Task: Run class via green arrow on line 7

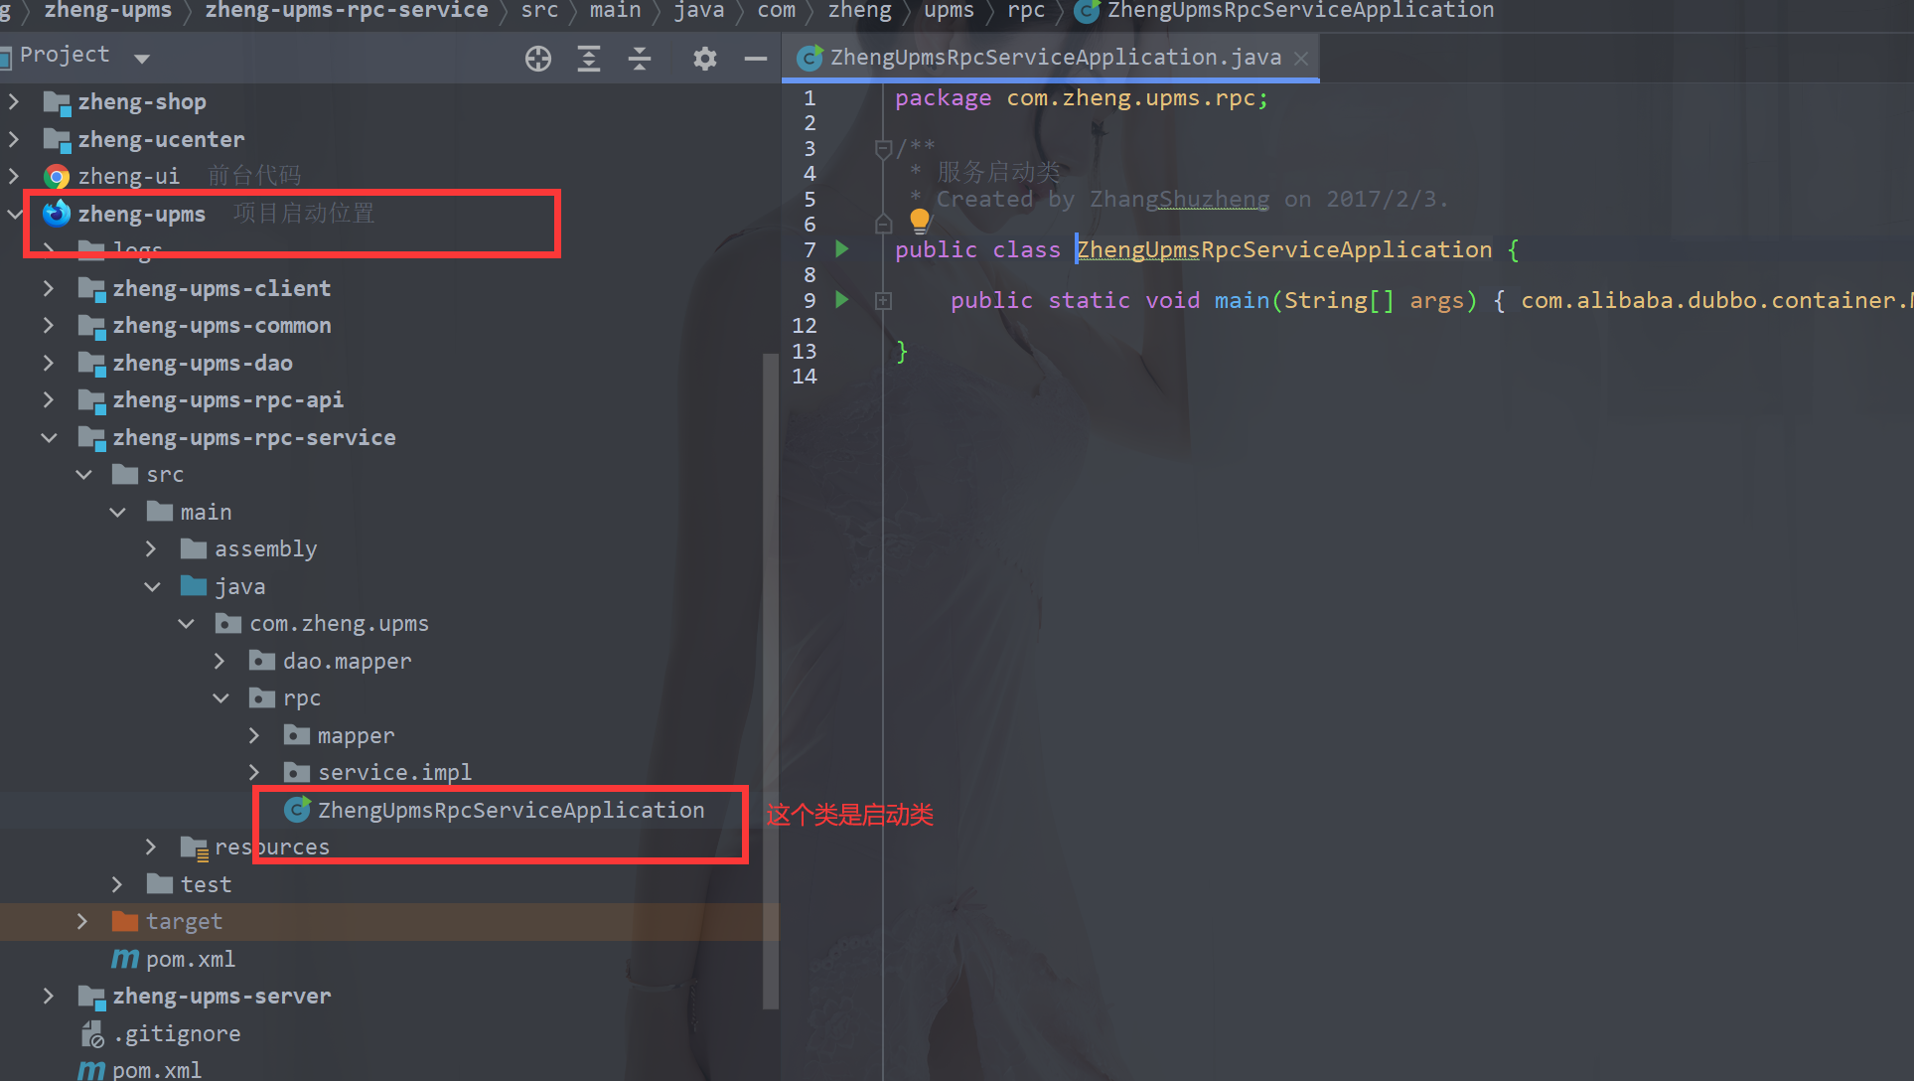Action: 842,248
